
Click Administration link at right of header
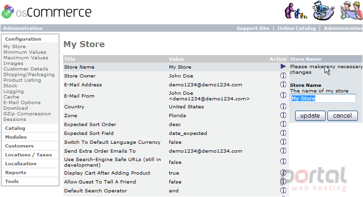click(343, 28)
